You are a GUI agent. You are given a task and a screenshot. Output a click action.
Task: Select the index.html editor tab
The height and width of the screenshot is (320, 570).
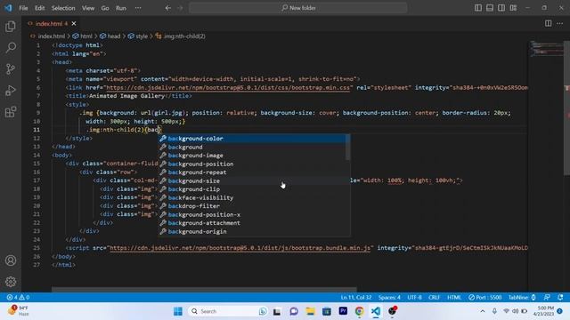click(52, 24)
